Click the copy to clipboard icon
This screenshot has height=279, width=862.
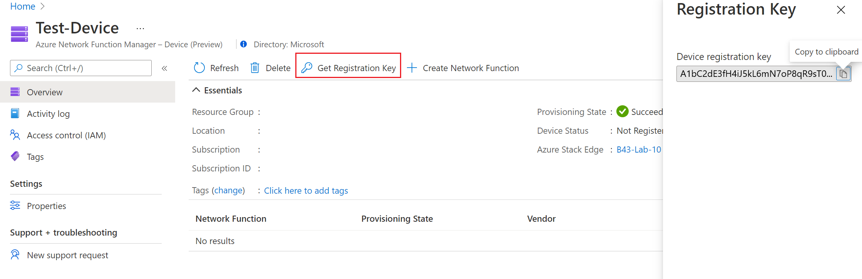pyautogui.click(x=843, y=74)
